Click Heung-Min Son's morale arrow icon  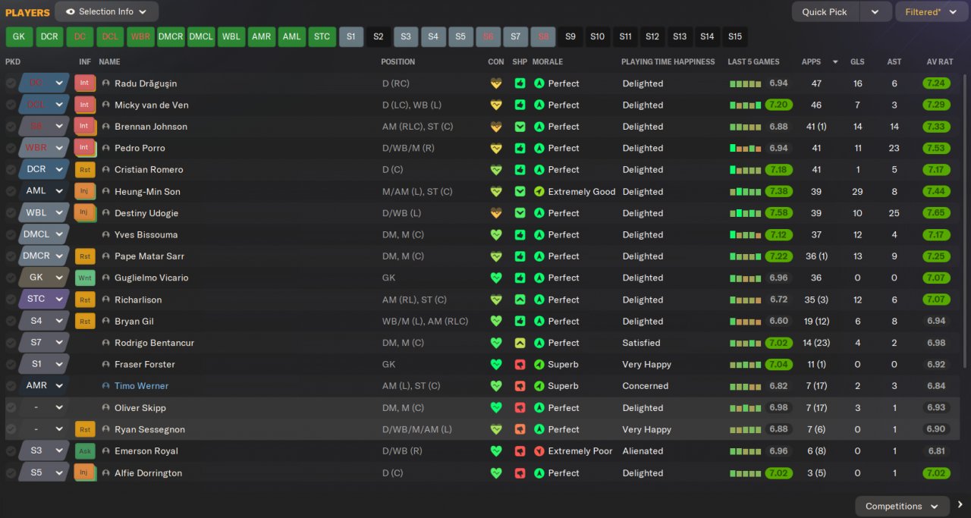pyautogui.click(x=539, y=191)
